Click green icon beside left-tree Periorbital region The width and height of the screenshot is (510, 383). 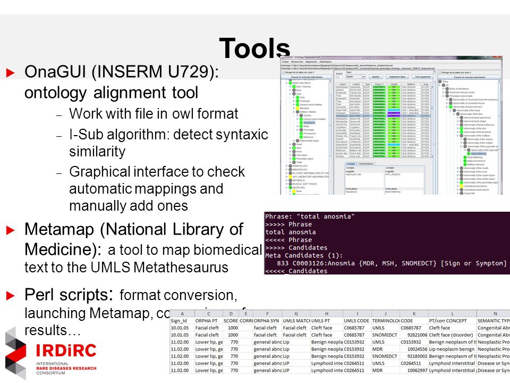[294, 159]
